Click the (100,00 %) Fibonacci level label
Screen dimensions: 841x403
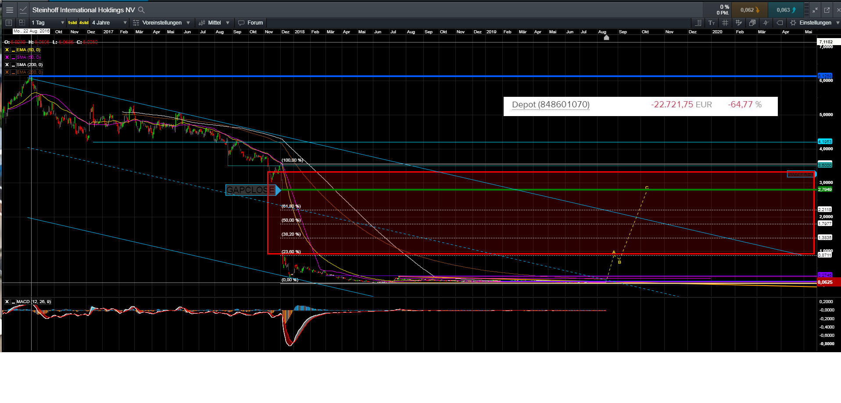[x=292, y=160]
